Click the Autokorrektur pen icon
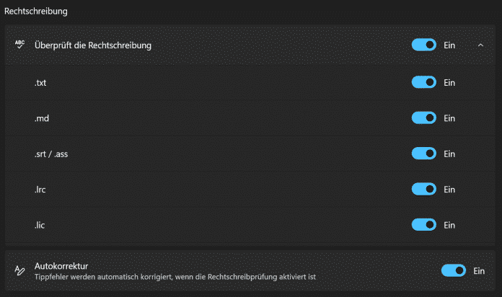Viewport: 502px width, 297px height. [x=19, y=271]
